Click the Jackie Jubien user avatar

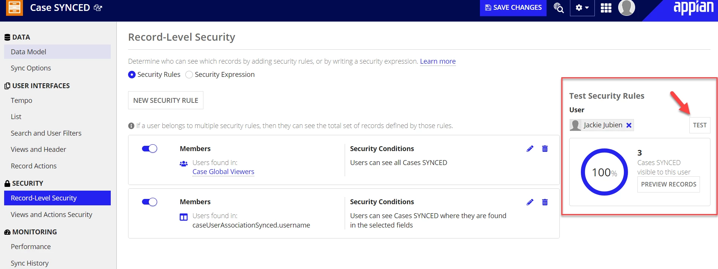point(575,125)
